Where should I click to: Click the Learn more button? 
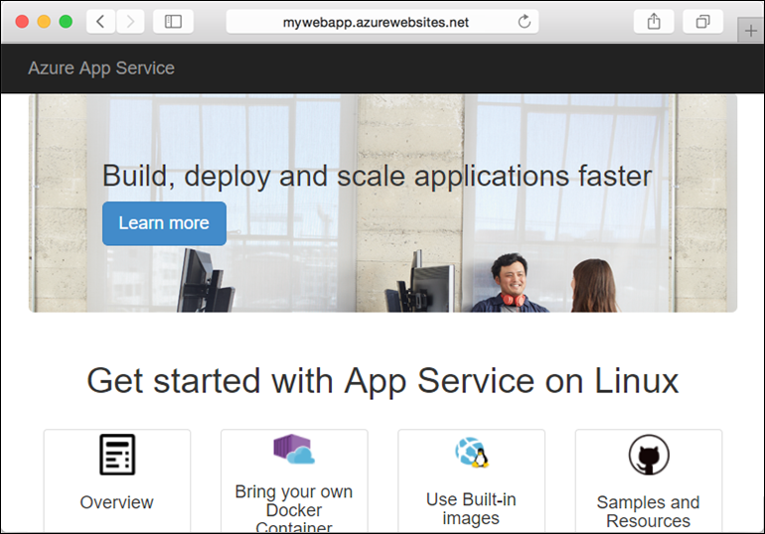tap(164, 223)
